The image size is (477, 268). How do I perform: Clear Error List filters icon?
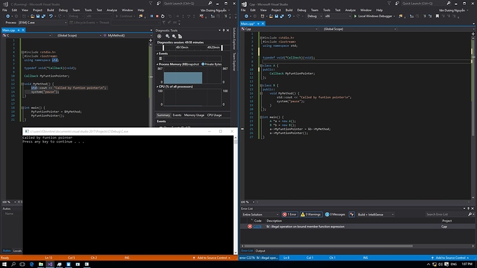click(x=352, y=215)
